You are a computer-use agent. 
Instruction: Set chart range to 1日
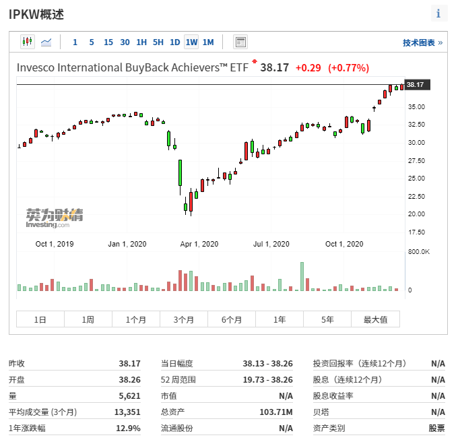40,319
